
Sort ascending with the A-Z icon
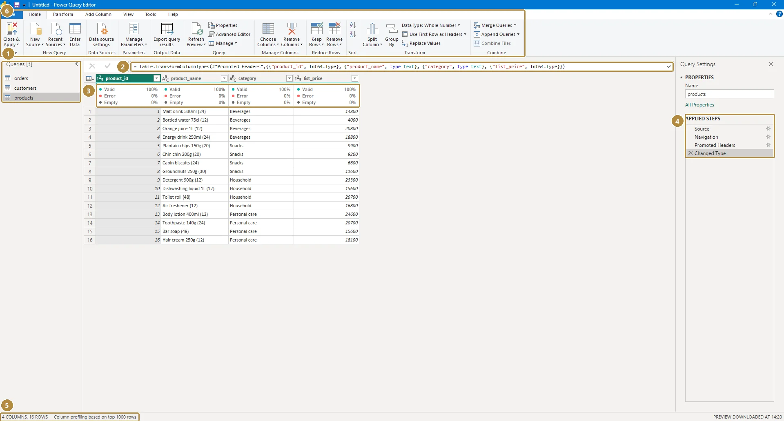(x=353, y=25)
